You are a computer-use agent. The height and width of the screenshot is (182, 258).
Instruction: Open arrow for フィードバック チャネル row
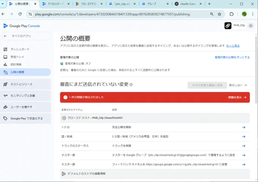pyautogui.click(x=244, y=165)
